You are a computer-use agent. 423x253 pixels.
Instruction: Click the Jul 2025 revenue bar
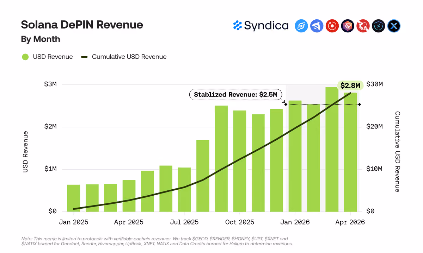click(184, 189)
